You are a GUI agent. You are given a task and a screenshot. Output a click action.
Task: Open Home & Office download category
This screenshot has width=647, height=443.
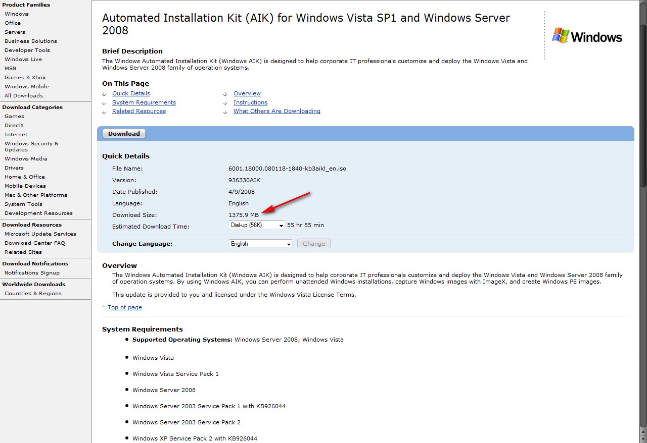tap(25, 177)
